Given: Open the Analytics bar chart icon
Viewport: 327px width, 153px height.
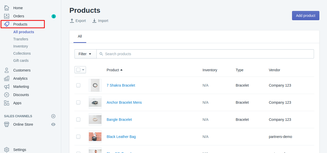Looking at the screenshot, I should 7,78.
